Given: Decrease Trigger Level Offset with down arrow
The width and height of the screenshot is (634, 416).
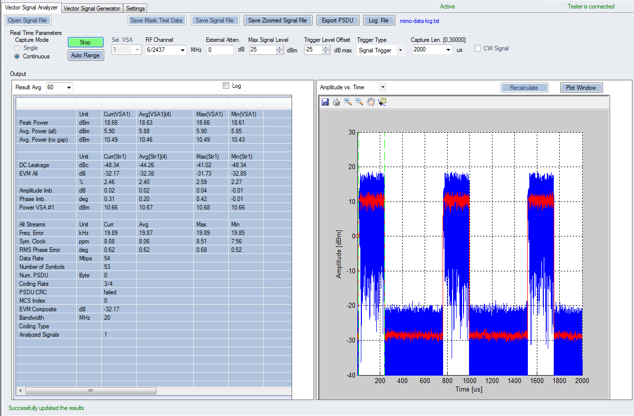Looking at the screenshot, I should (326, 52).
